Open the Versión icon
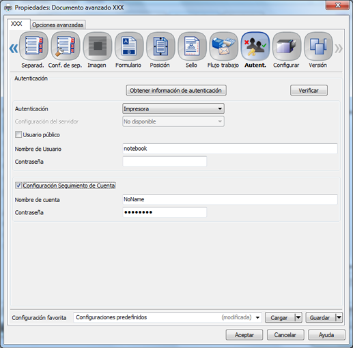The image size is (353, 348). 318,46
